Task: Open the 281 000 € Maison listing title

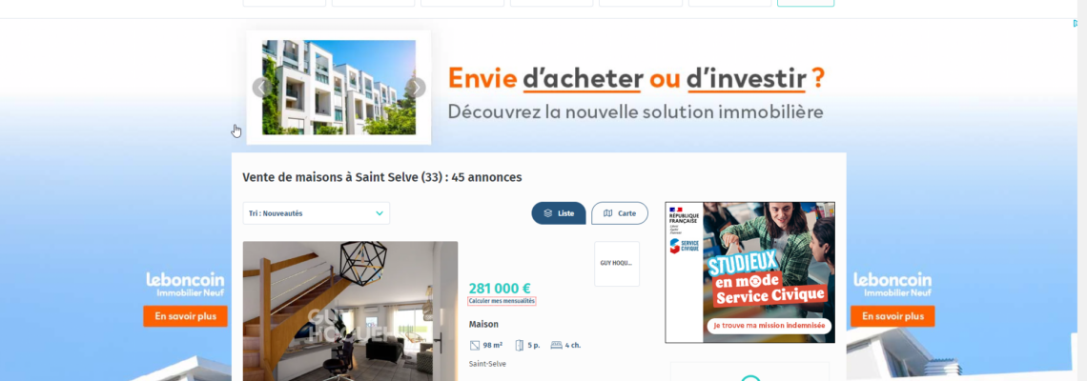Action: (x=483, y=324)
